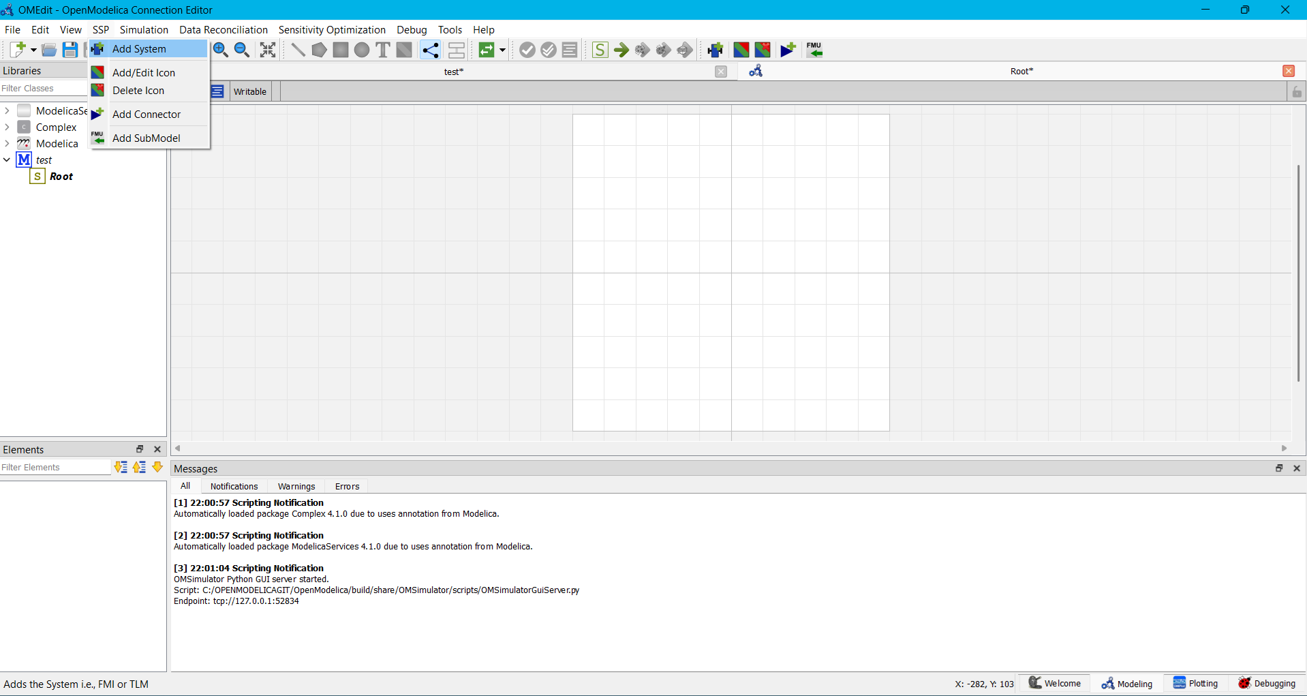Choose Delete Icon from the SSP menu
1307x696 pixels.
pos(149,91)
